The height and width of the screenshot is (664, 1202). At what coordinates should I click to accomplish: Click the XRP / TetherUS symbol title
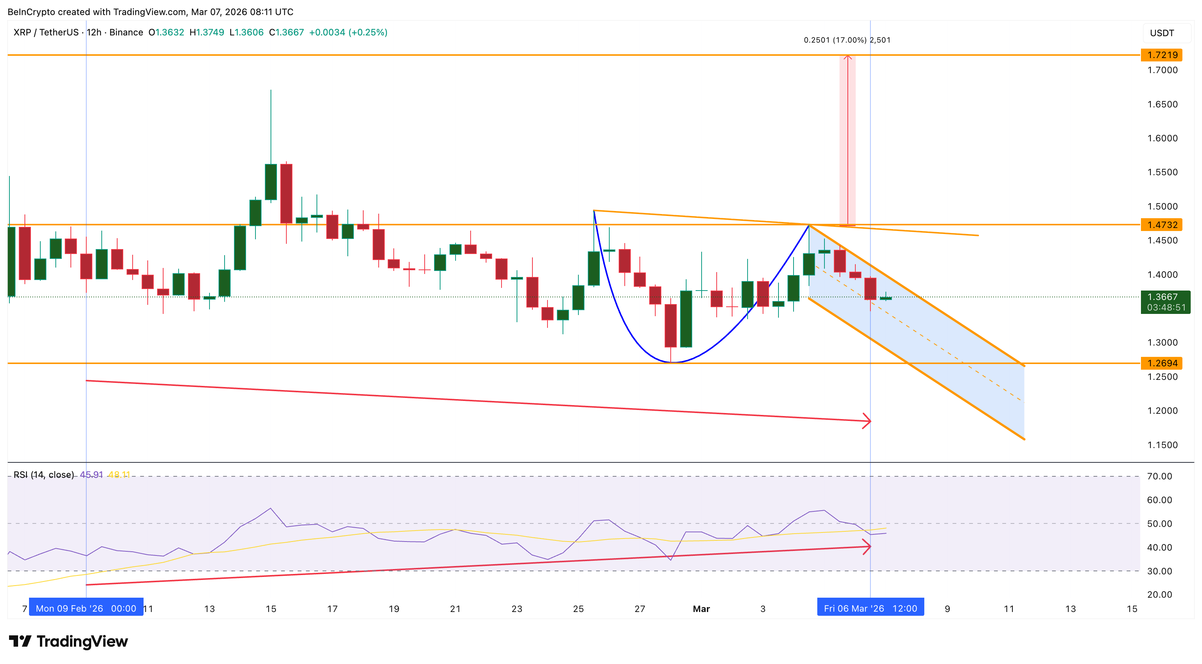(x=46, y=32)
